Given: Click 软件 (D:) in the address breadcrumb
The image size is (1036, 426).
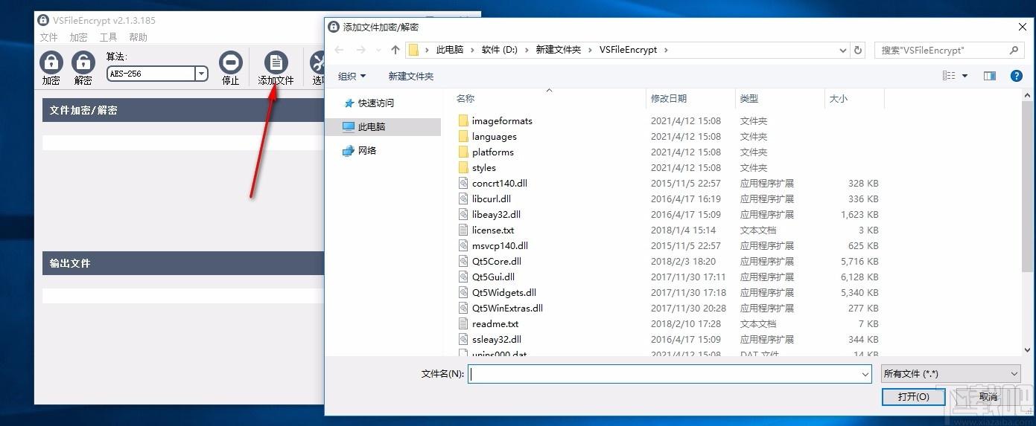Looking at the screenshot, I should pyautogui.click(x=499, y=50).
